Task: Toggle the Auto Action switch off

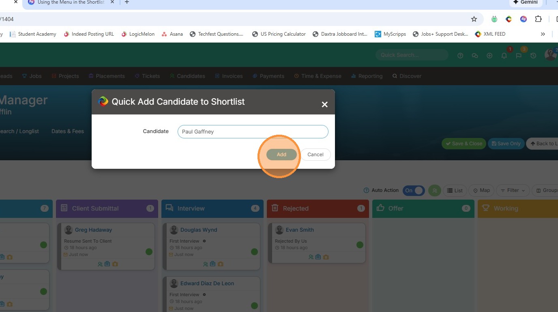Action: click(x=414, y=190)
